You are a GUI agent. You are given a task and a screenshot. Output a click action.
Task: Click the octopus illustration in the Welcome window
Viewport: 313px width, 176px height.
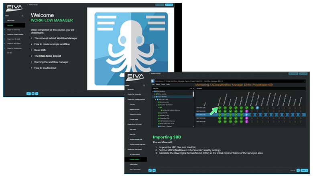point(131,49)
